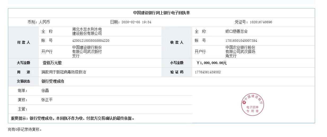Click the 凭证号 label
Screen dimensions: 327x137
(x=242, y=22)
